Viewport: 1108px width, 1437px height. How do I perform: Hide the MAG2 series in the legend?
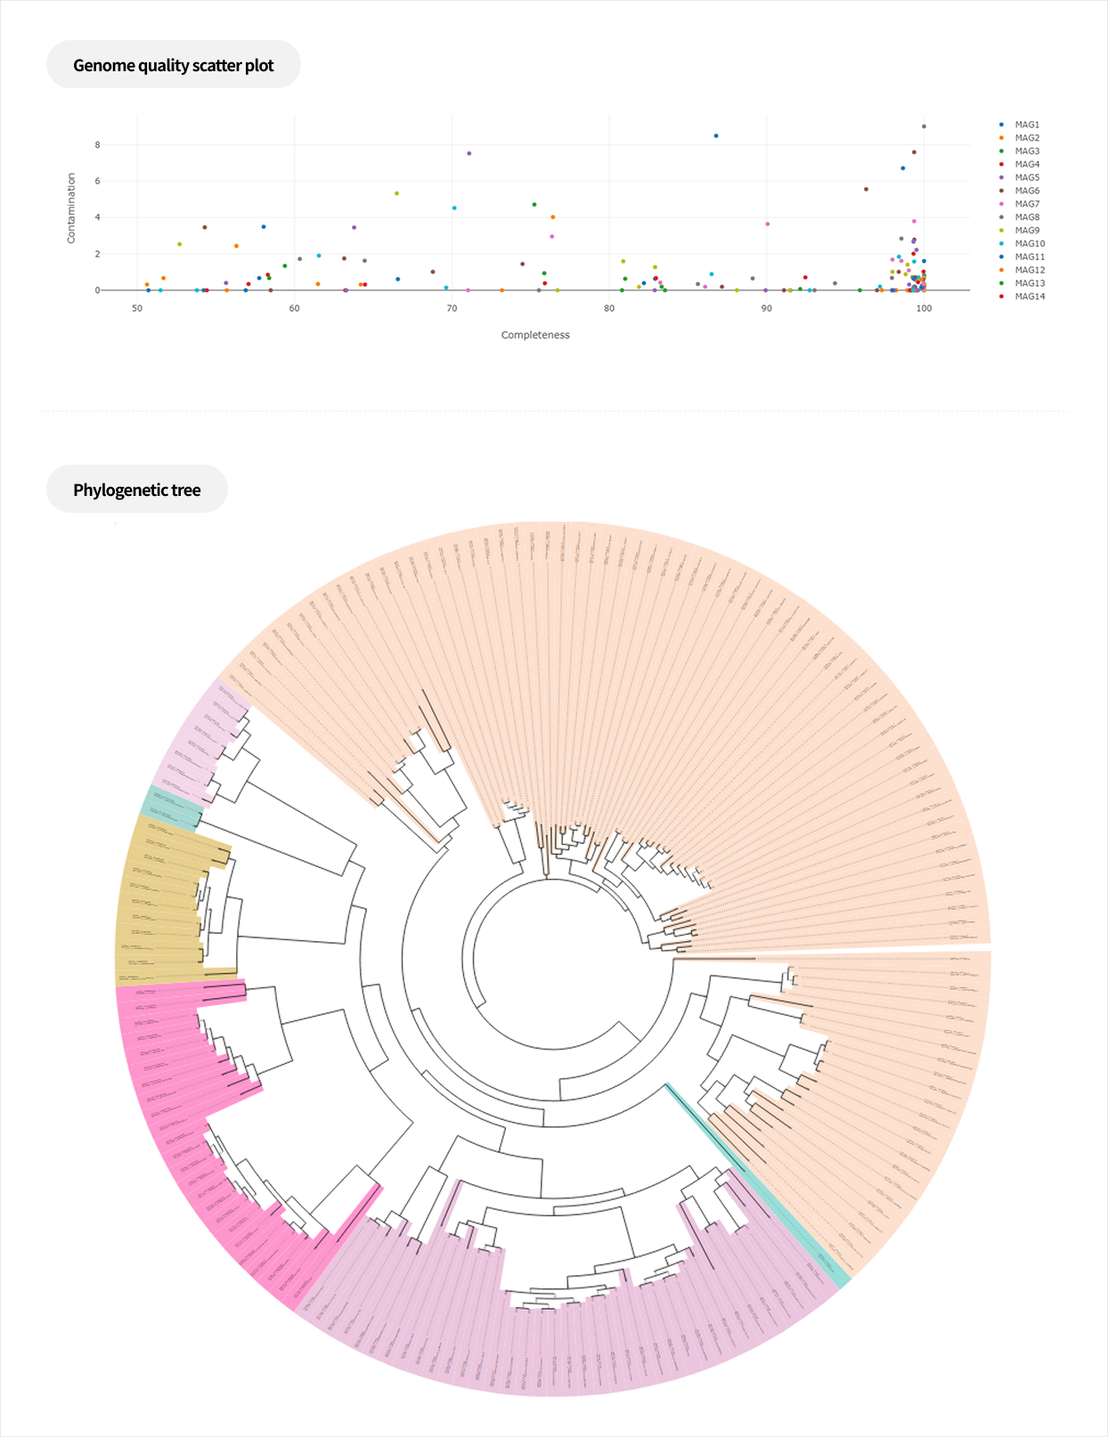click(1026, 138)
